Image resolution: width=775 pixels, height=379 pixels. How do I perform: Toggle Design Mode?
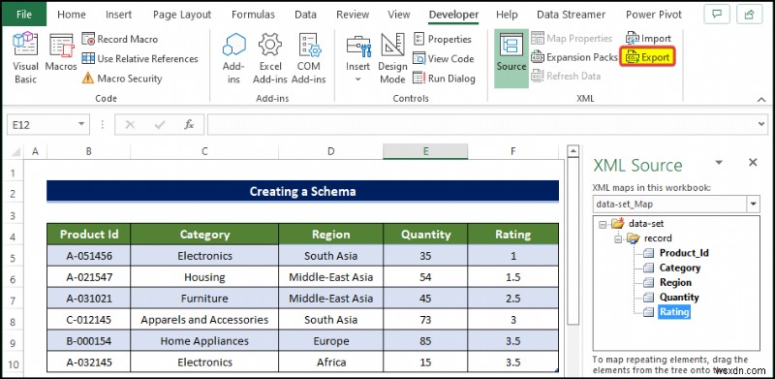[392, 58]
